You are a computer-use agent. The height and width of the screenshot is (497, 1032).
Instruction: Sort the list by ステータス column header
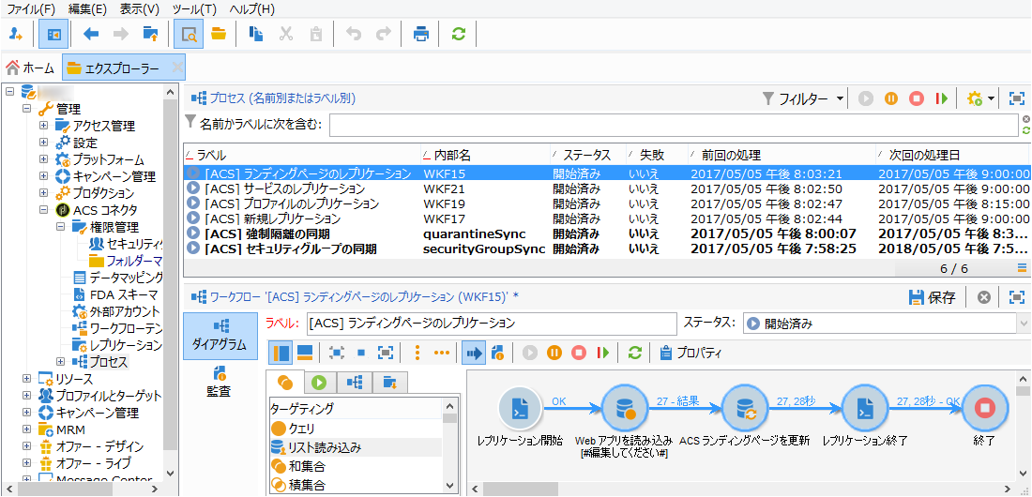[587, 156]
